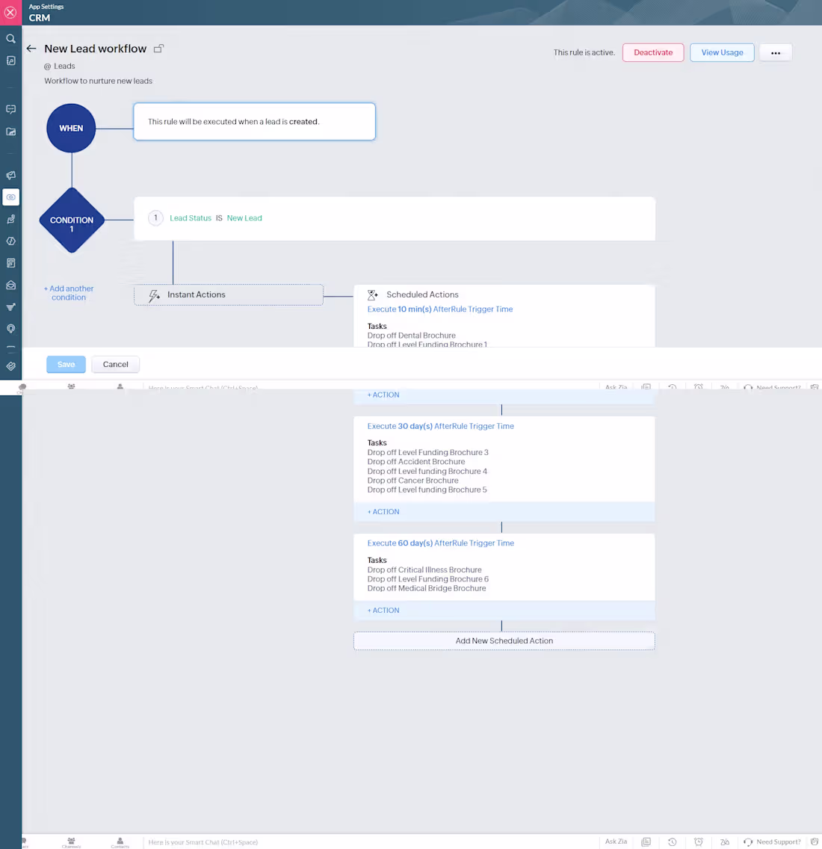Screen dimensions: 822x849
Task: Click the CONDITION 1 diamond node
Action: pos(72,220)
